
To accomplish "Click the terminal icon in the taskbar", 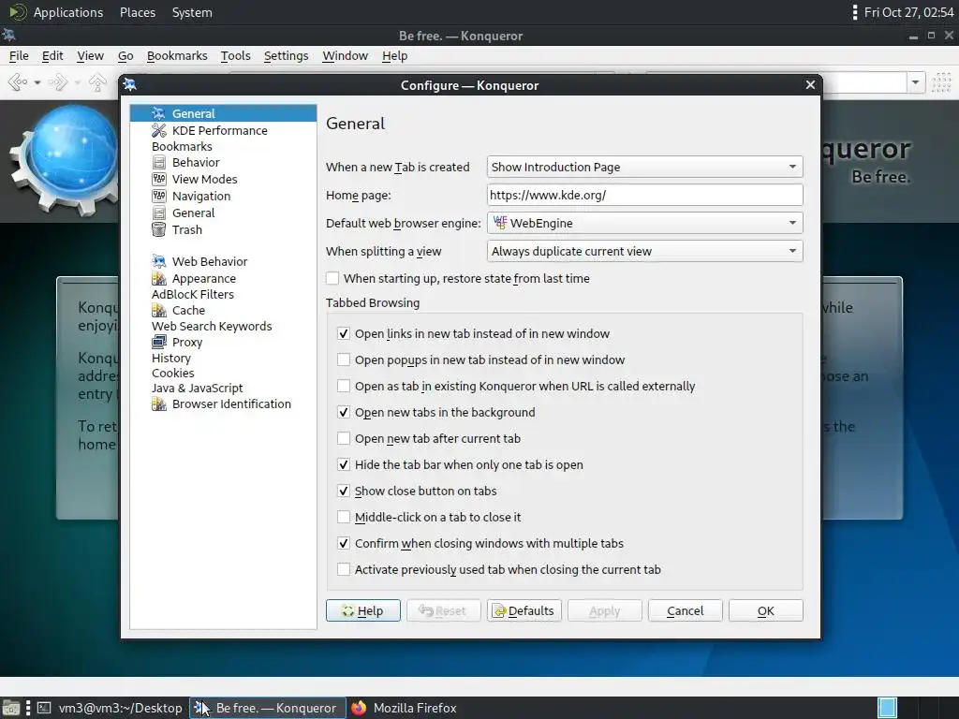I will [44, 708].
